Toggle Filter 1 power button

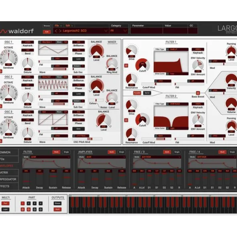[126, 66]
